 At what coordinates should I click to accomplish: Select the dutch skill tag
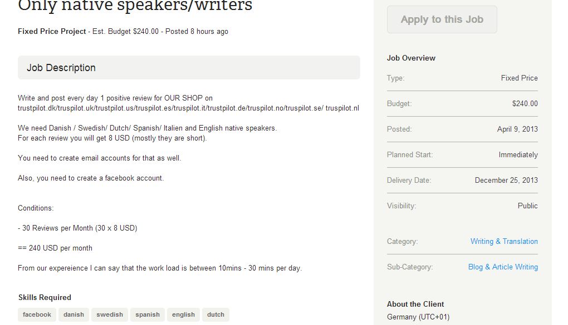216,314
